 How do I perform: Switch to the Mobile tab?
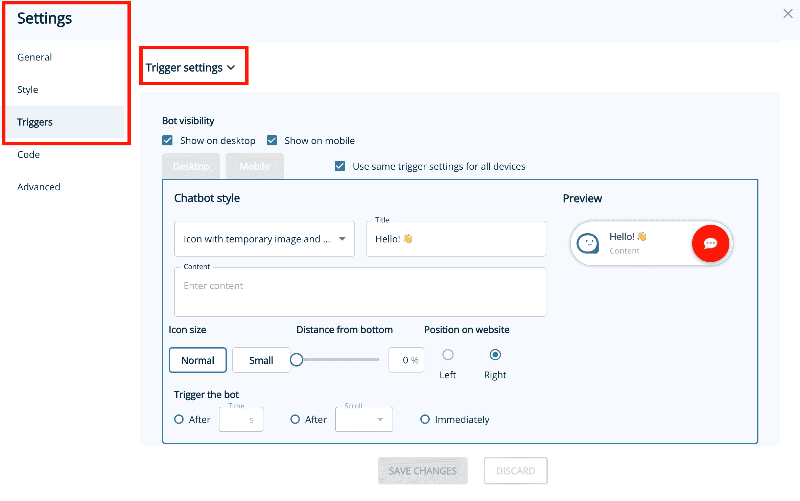point(254,166)
